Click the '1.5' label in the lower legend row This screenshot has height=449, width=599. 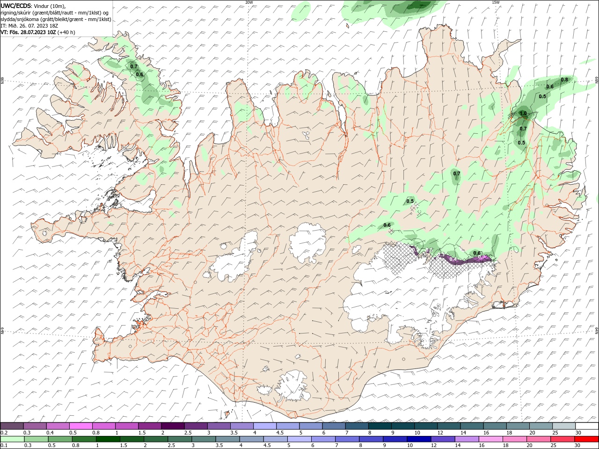point(124,446)
